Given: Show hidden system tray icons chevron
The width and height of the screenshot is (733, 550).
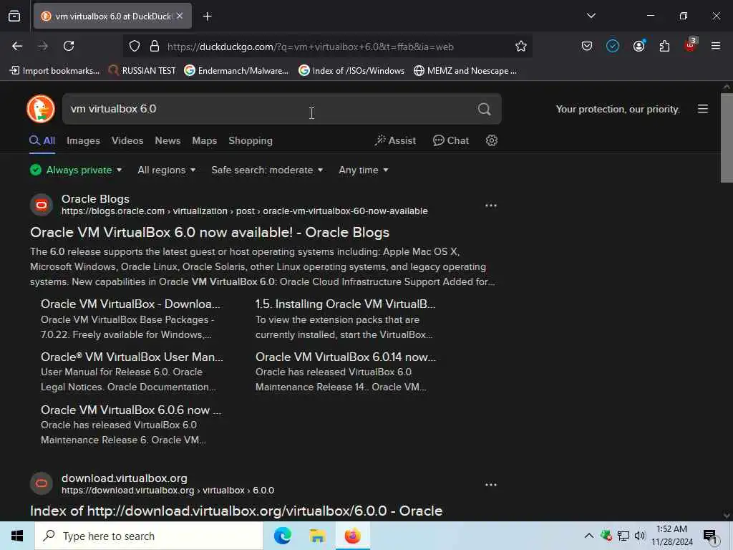Looking at the screenshot, I should click(589, 536).
